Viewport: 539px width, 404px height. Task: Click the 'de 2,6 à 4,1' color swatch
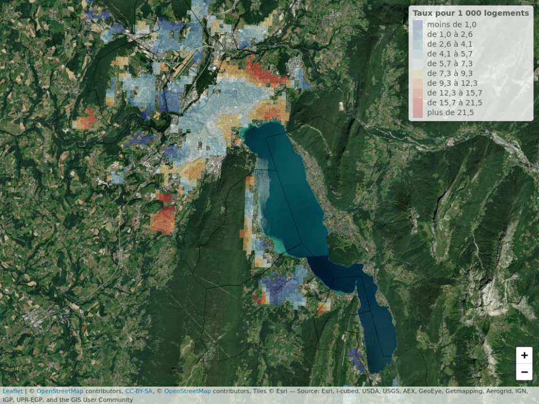[418, 44]
